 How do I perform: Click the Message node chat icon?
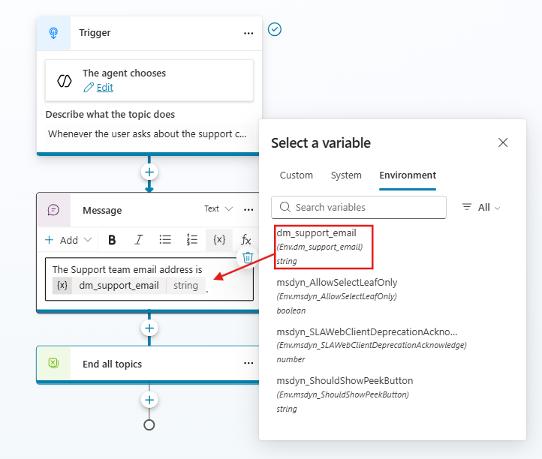coord(53,210)
